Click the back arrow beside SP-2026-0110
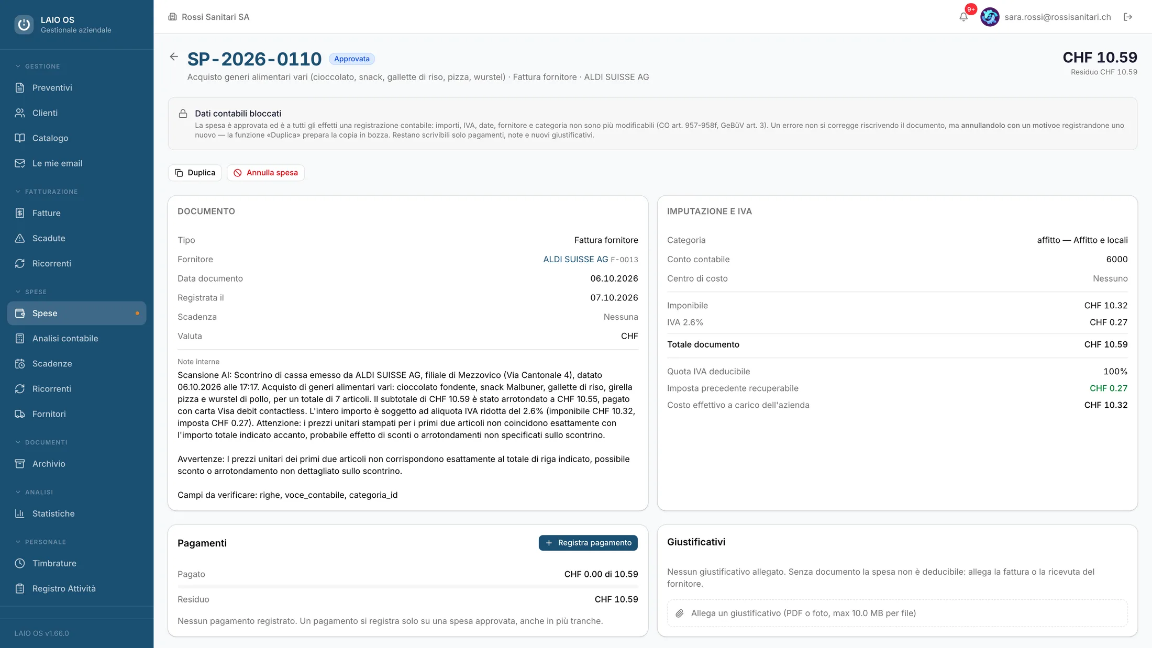 (x=174, y=57)
